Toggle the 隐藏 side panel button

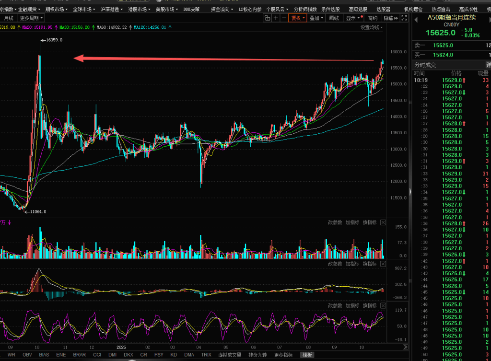390,18
